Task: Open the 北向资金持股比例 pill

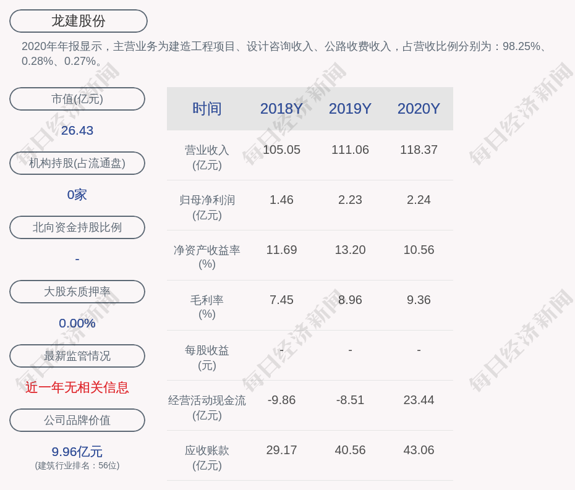Action: pos(77,227)
